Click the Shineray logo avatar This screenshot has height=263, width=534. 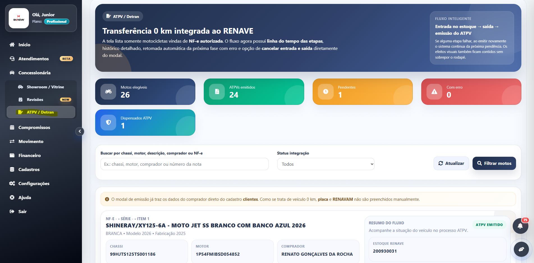(19, 18)
